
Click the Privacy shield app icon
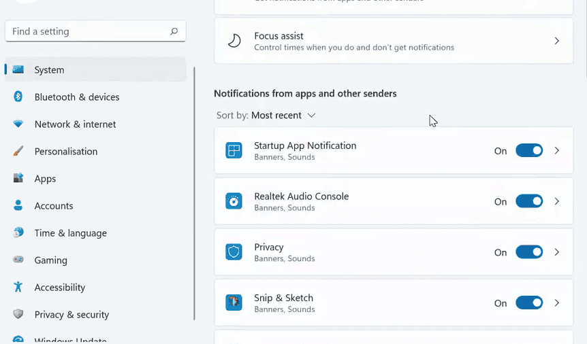coord(234,252)
